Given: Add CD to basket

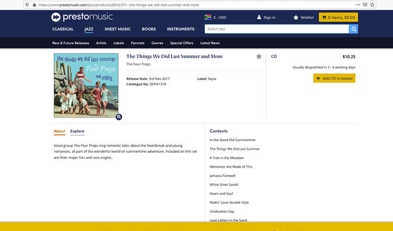Looking at the screenshot, I should tap(335, 78).
